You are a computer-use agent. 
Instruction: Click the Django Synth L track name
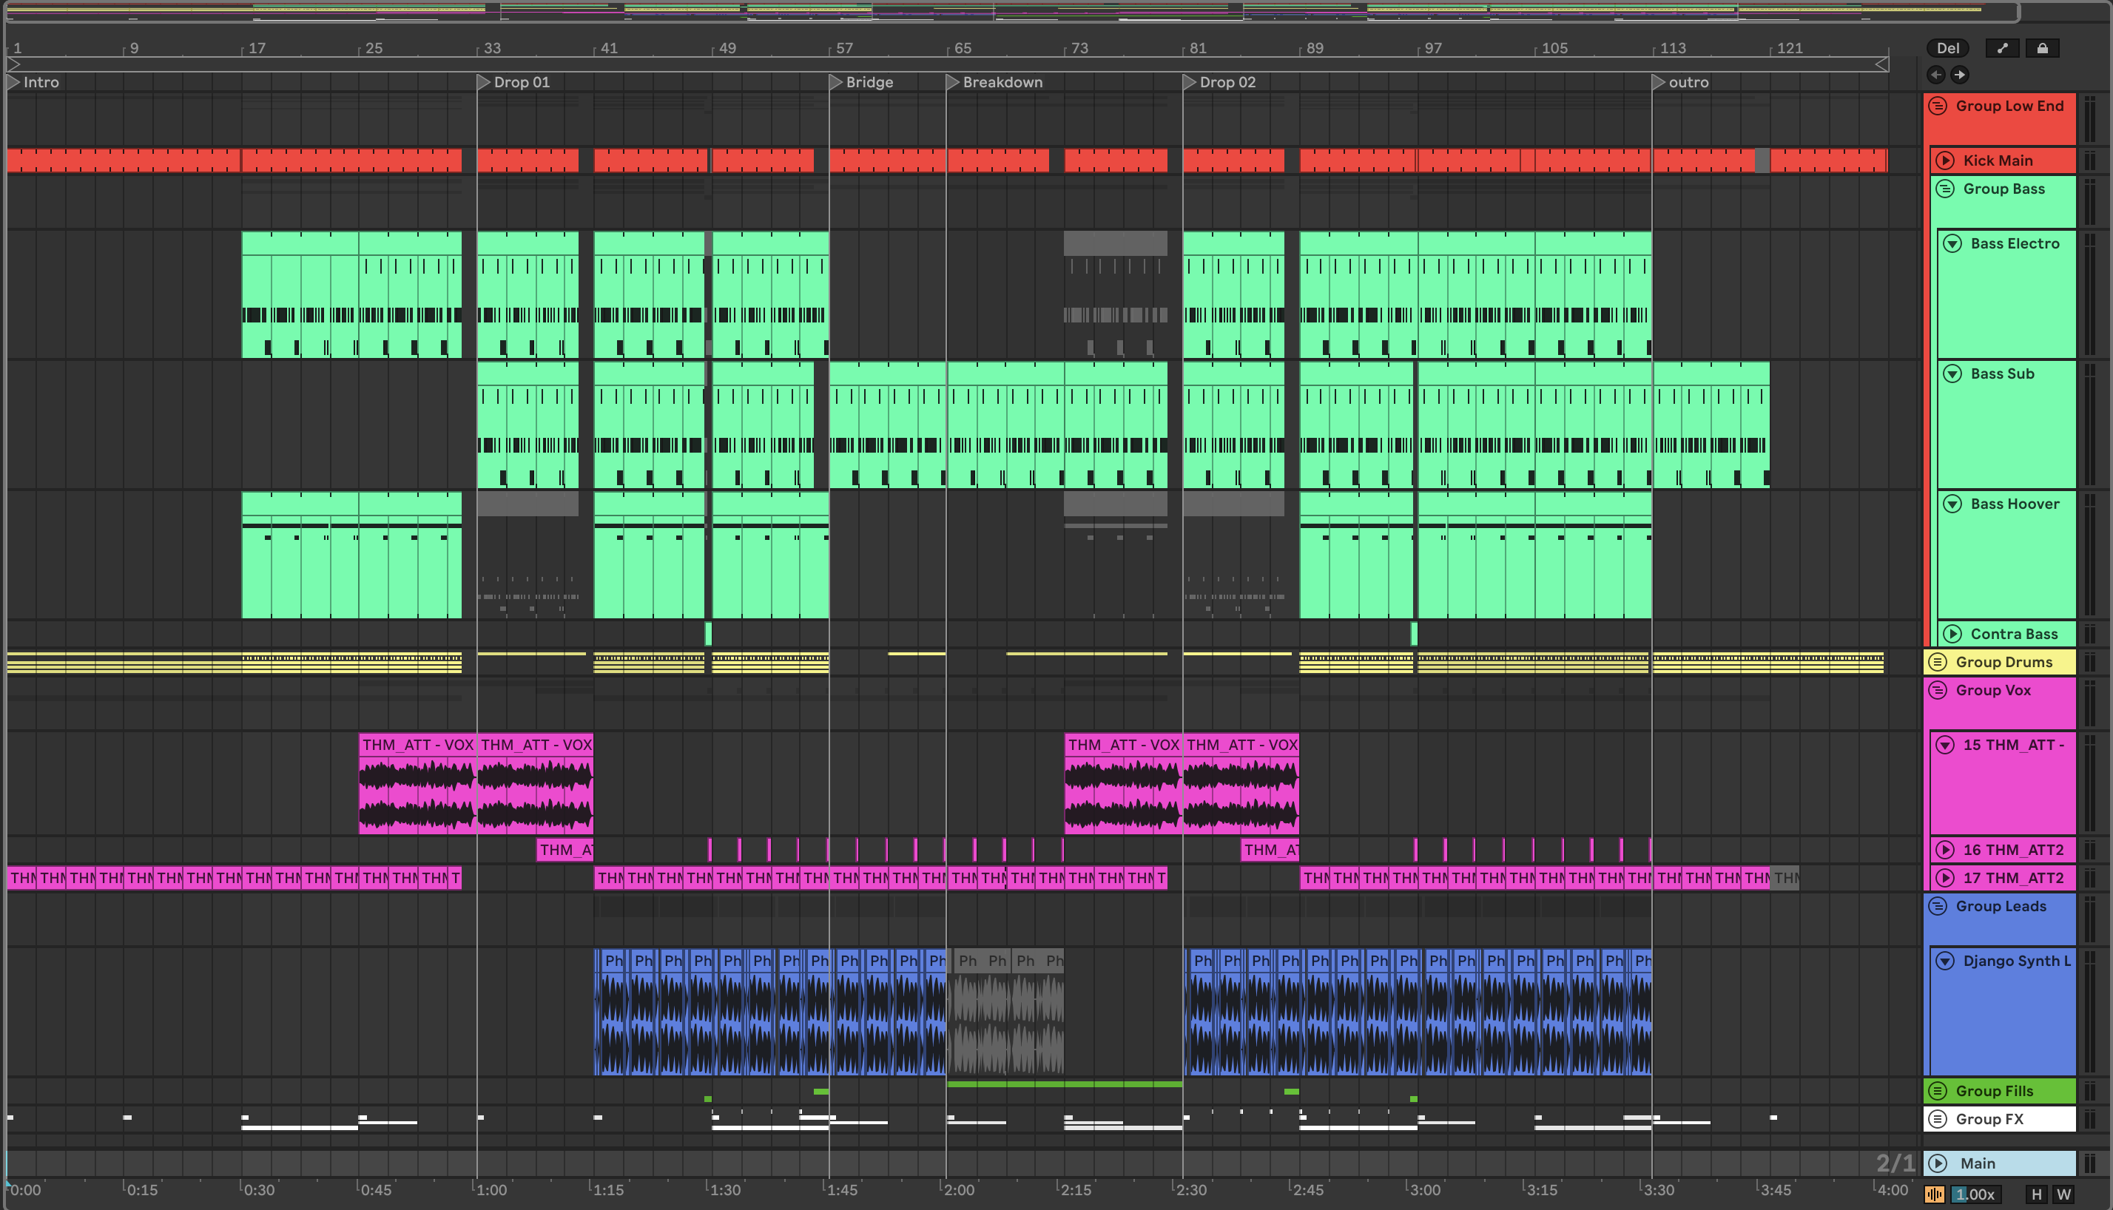click(x=2016, y=961)
